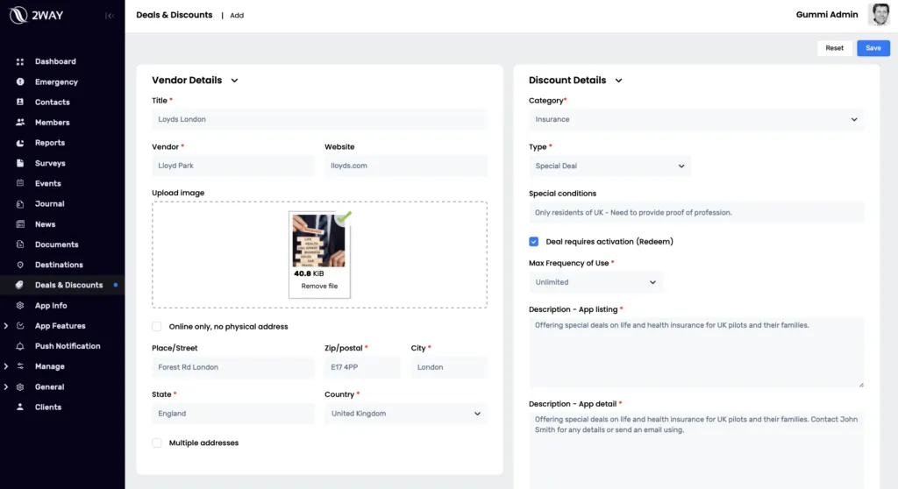The width and height of the screenshot is (898, 489).
Task: Open the Members people icon
Action: pyautogui.click(x=19, y=123)
